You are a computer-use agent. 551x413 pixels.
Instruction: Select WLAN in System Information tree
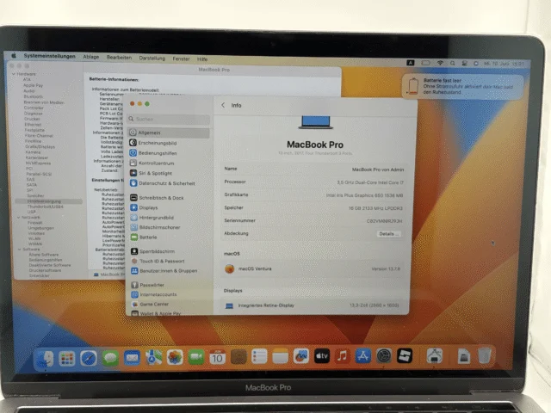34,238
